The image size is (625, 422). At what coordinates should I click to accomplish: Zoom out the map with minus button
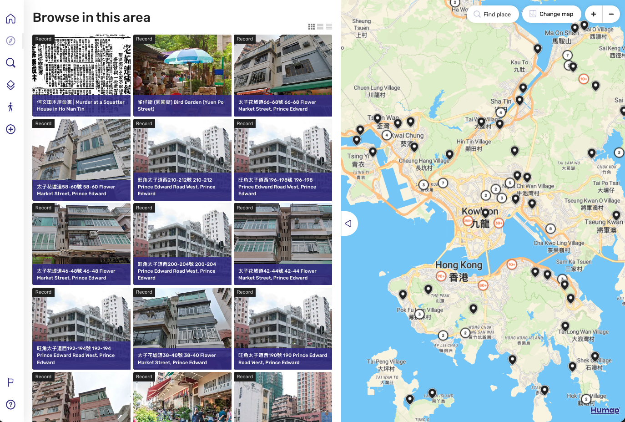[x=611, y=14]
